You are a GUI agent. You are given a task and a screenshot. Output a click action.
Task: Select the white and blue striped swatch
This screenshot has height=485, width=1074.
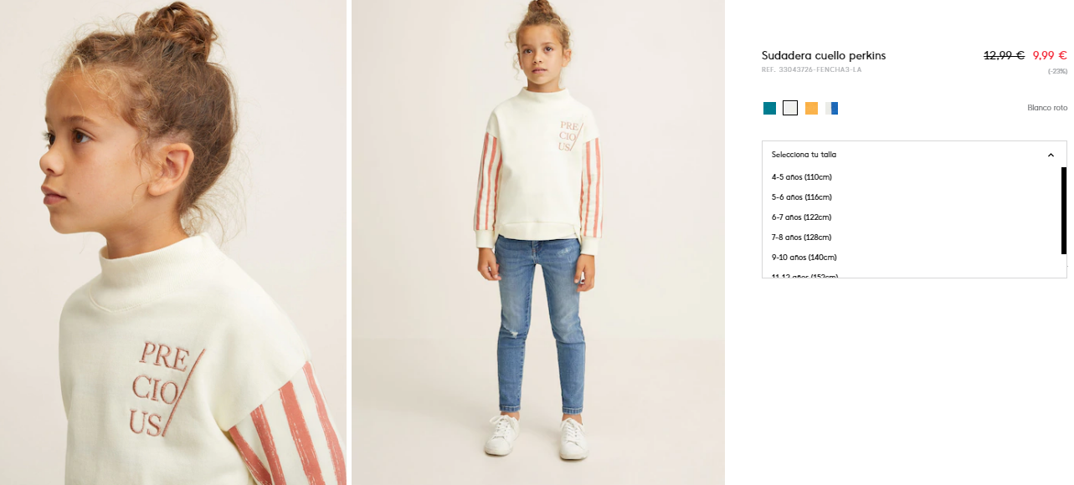832,108
